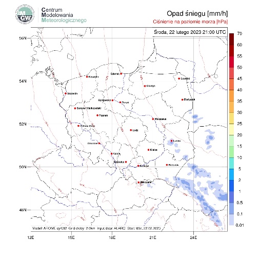Click the IMGW round logo
Image resolution: width=260 pixels, height=260 pixels.
(x=25, y=14)
